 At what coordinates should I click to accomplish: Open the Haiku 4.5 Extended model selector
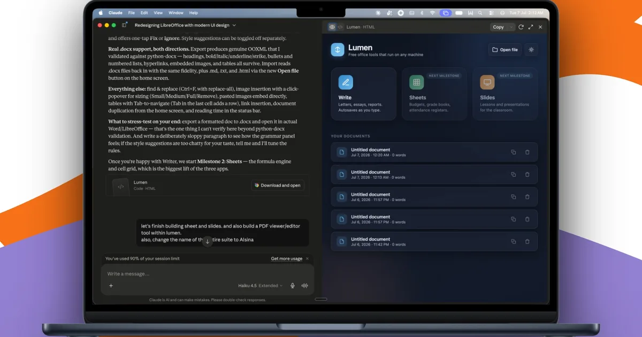[261, 286]
